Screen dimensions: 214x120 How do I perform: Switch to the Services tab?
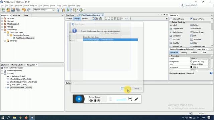[16, 15]
